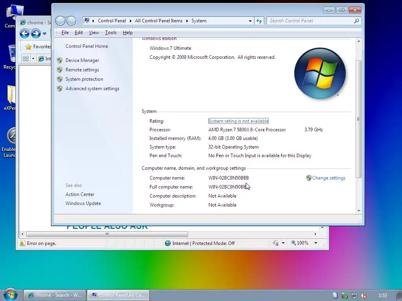Image resolution: width=402 pixels, height=301 pixels.
Task: Open Device Manager link
Action: [x=82, y=60]
